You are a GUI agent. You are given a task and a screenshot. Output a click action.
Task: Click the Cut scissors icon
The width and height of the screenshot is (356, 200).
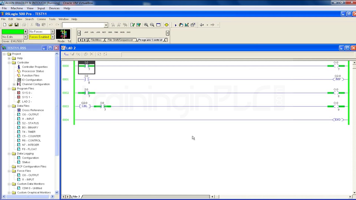click(x=32, y=25)
